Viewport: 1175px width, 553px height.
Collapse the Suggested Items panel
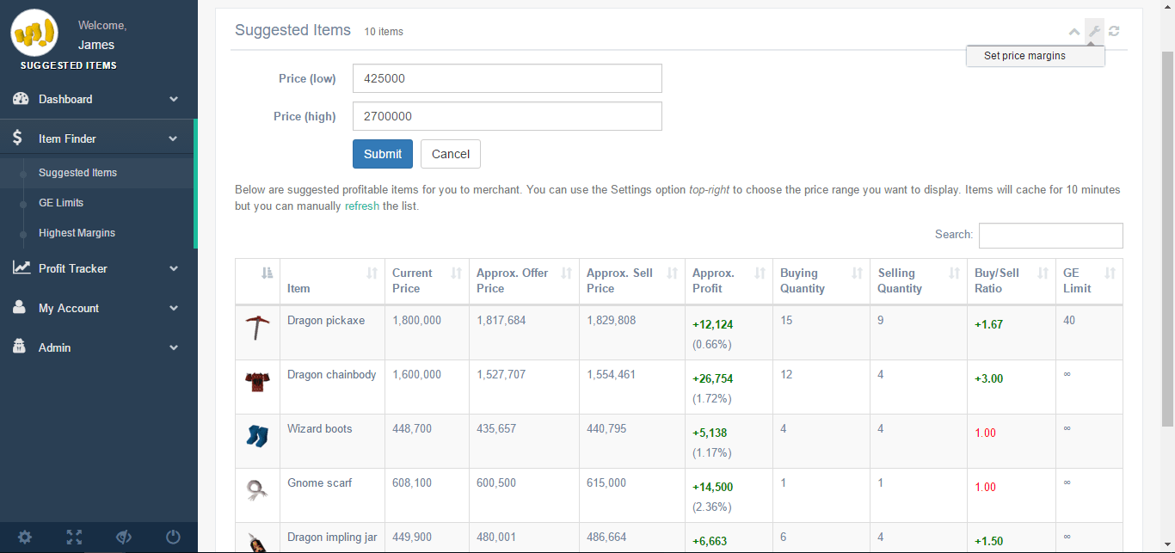click(1073, 32)
